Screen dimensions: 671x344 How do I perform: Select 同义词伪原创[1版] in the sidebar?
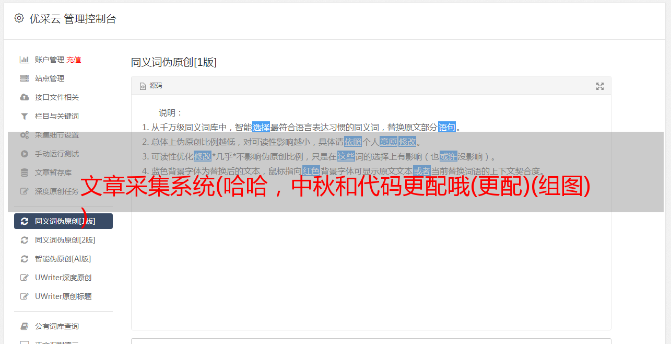63,221
